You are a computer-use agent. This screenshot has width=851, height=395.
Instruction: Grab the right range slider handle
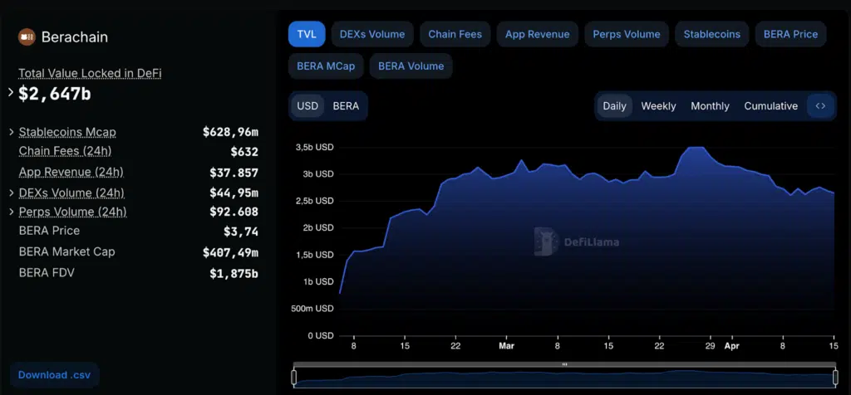point(835,378)
